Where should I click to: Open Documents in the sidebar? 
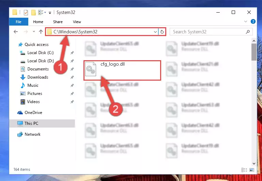pos(38,69)
